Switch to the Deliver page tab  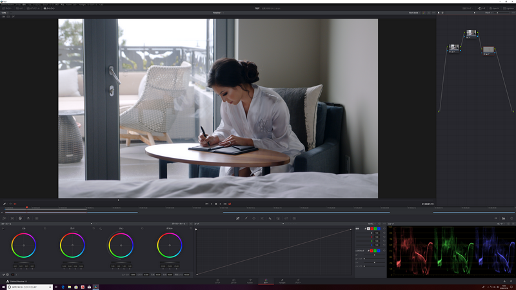pos(298,281)
